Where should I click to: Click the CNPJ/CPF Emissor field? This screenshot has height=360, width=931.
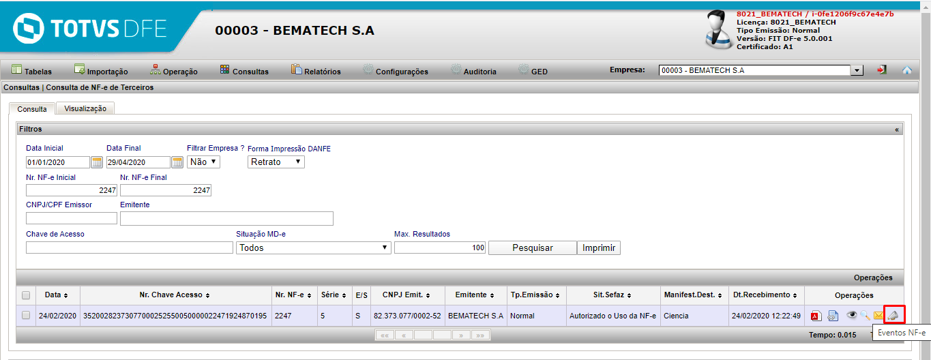[72, 218]
